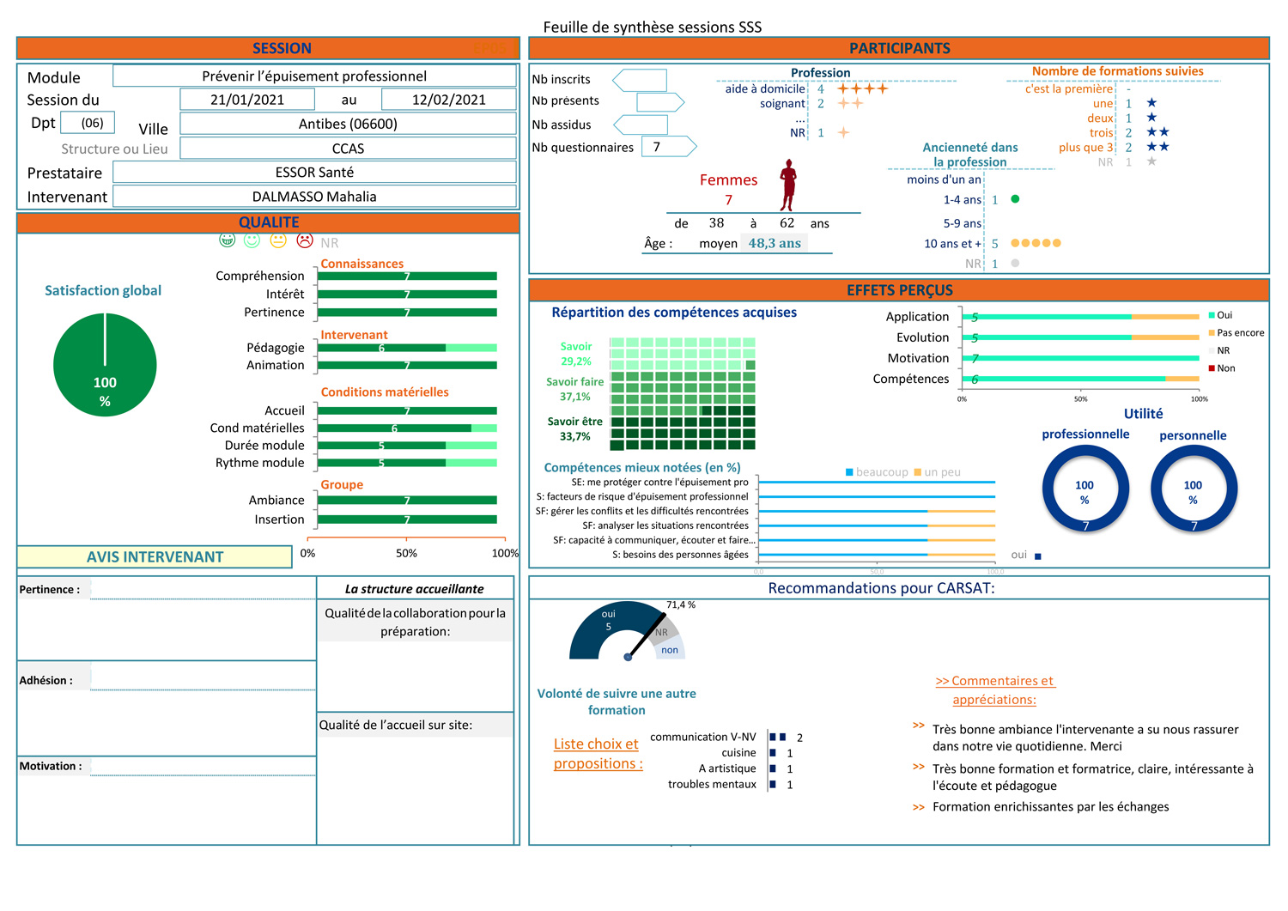
Task: Click the Qualité de l'accueil sur site label
Action: coord(396,725)
